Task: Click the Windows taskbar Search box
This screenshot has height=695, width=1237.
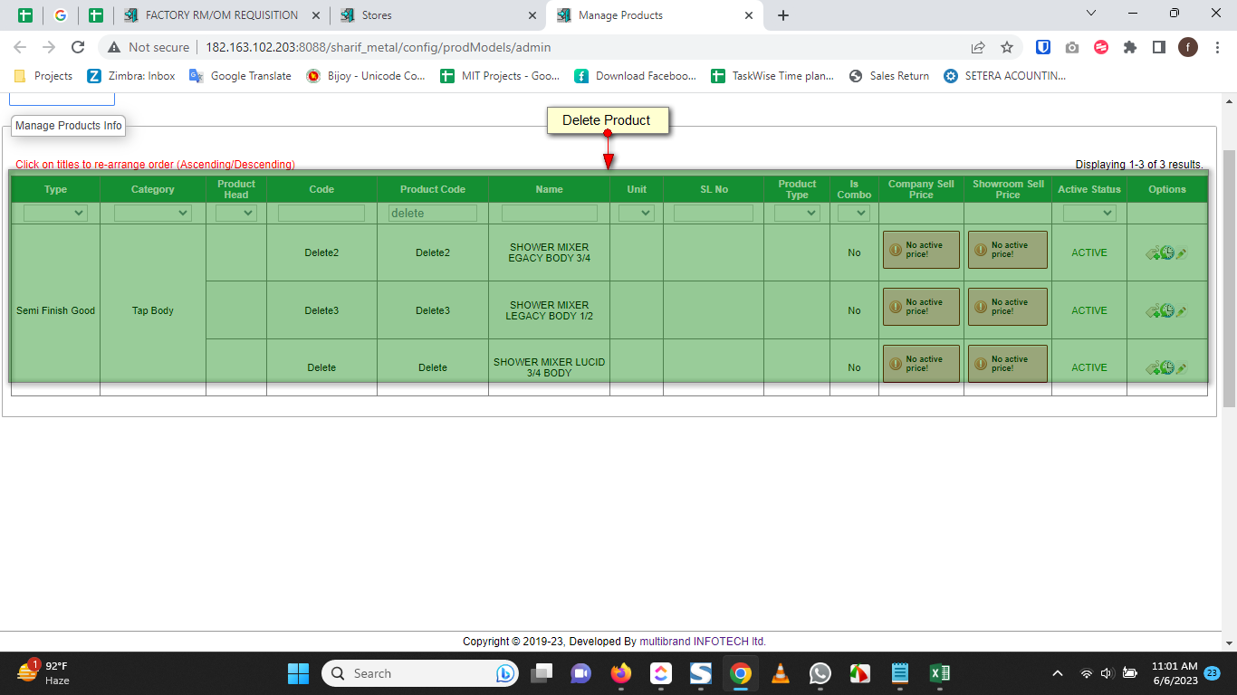Action: 418,673
